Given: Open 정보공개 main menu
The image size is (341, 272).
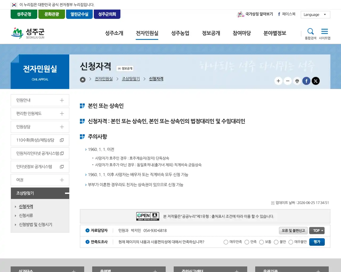Looking at the screenshot, I should point(211,33).
